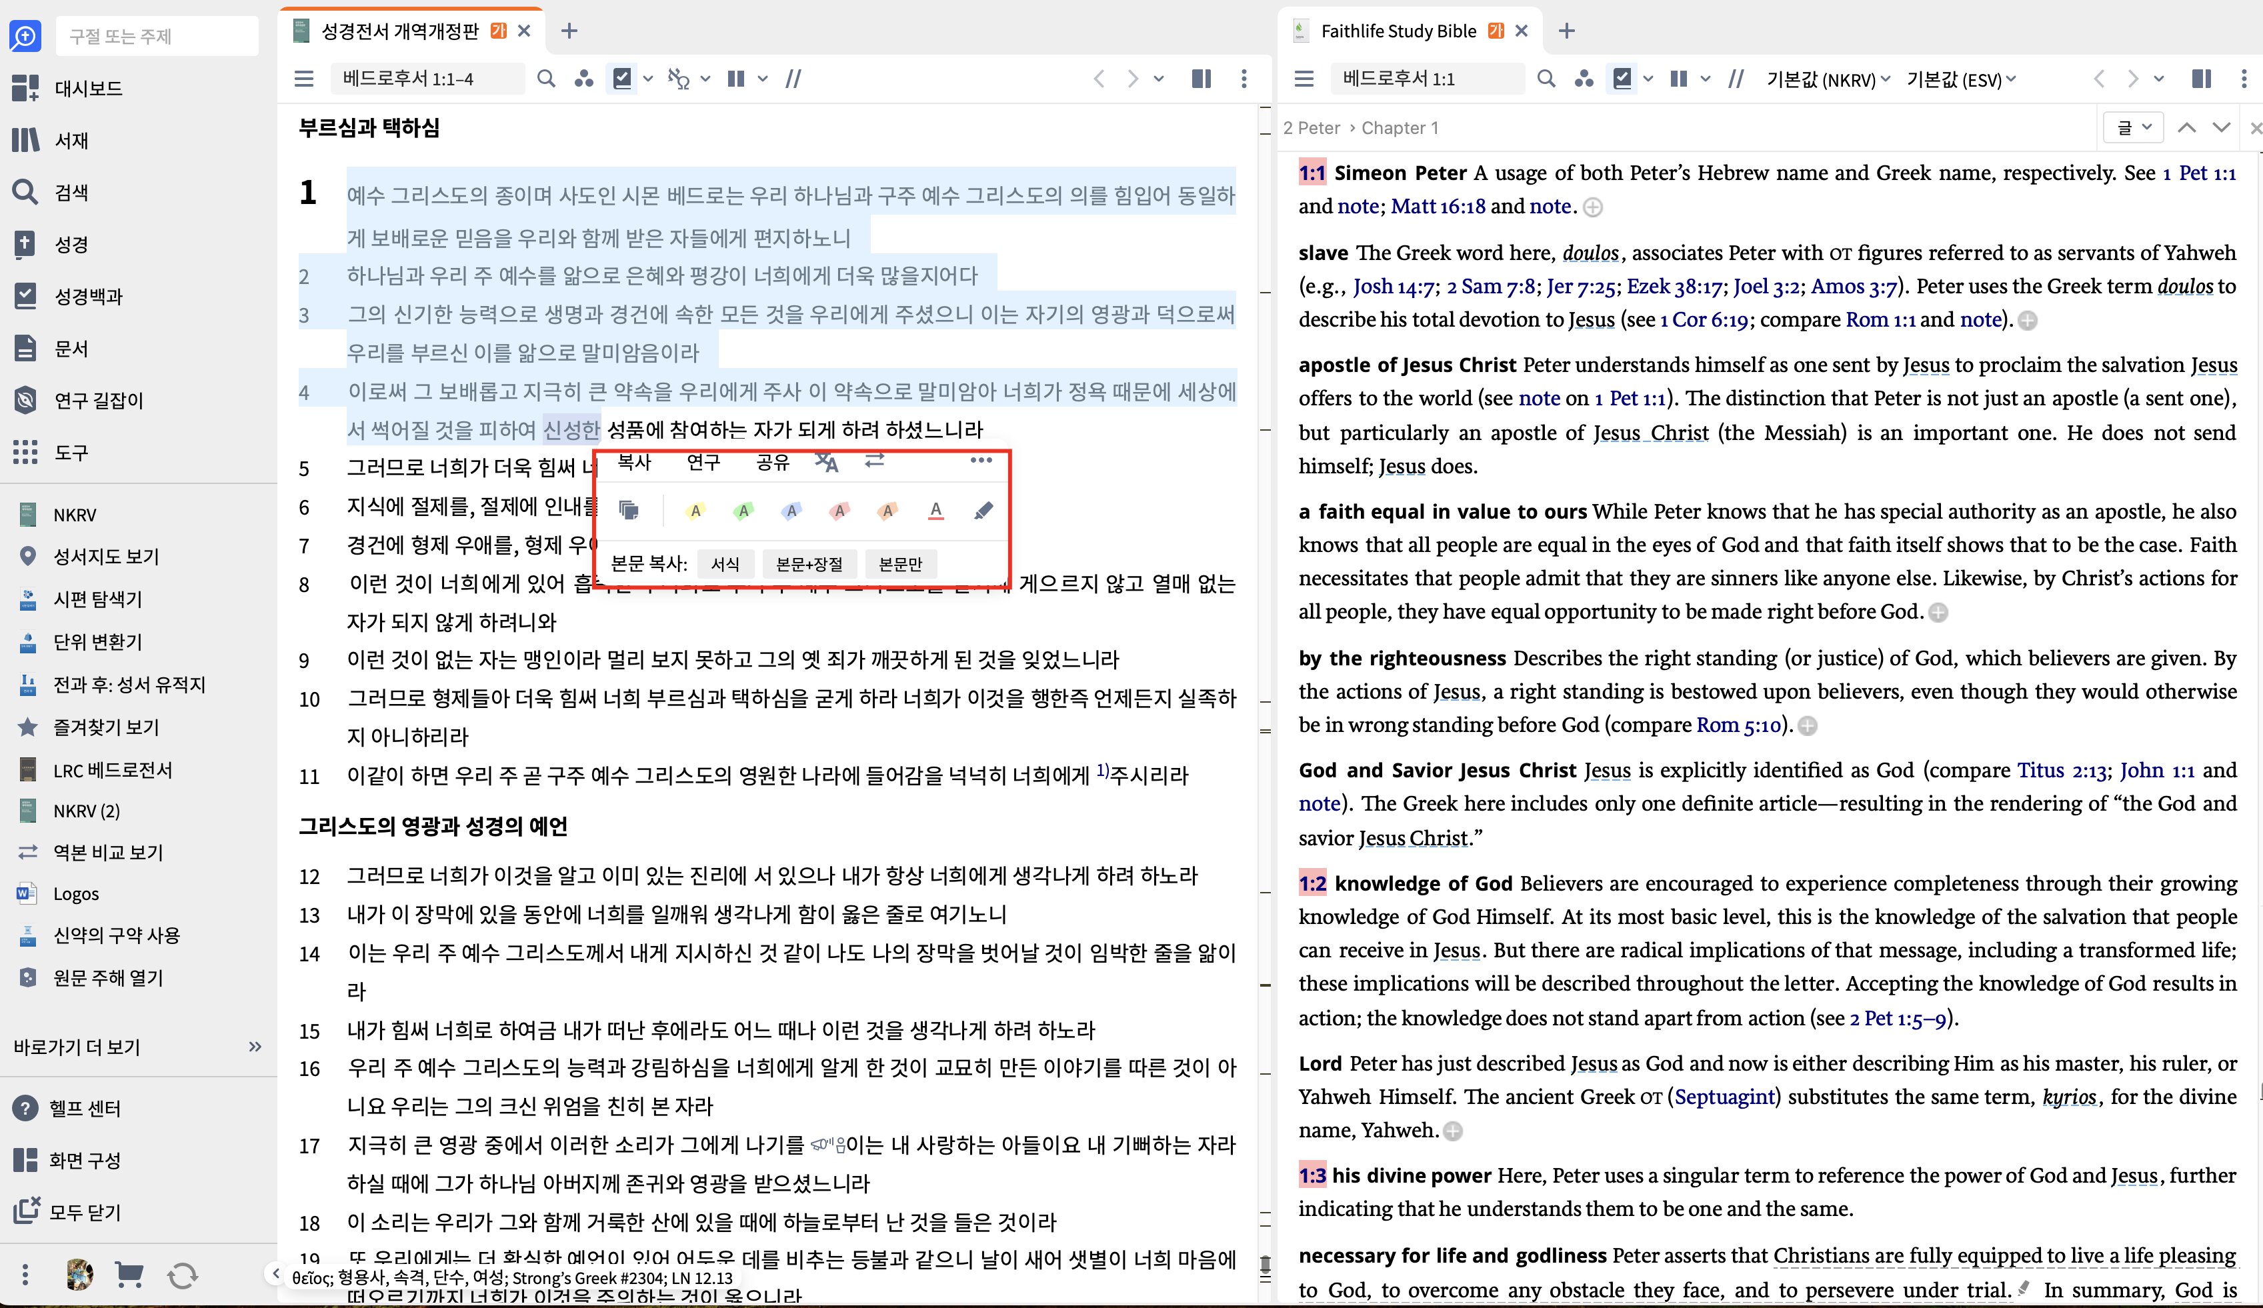Screen dimensions: 2263x1308
Task: Follow the Matt 16:18 link
Action: click(1438, 207)
